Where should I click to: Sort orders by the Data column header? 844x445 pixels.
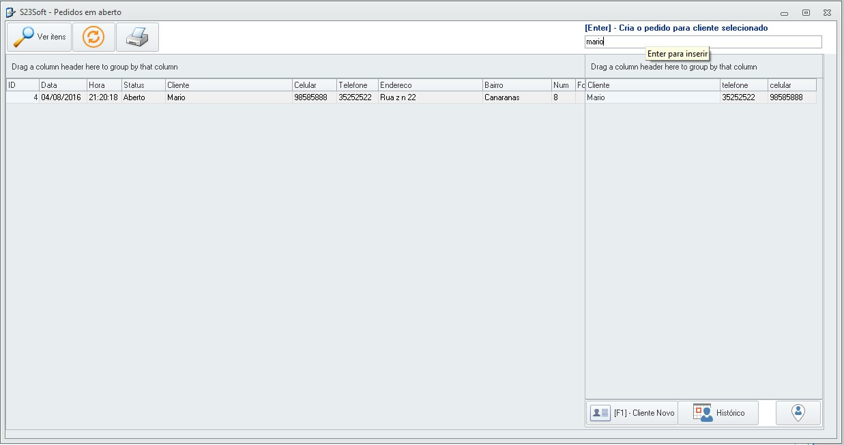(x=63, y=85)
